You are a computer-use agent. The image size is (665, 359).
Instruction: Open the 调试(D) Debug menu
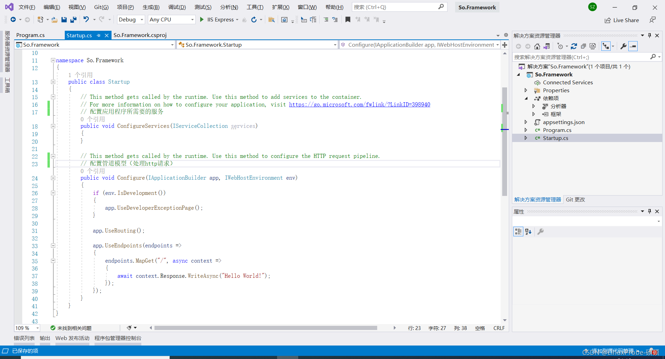(x=177, y=7)
